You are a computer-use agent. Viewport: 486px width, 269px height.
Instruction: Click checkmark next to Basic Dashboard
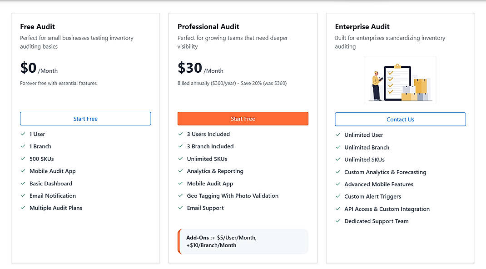click(x=23, y=183)
